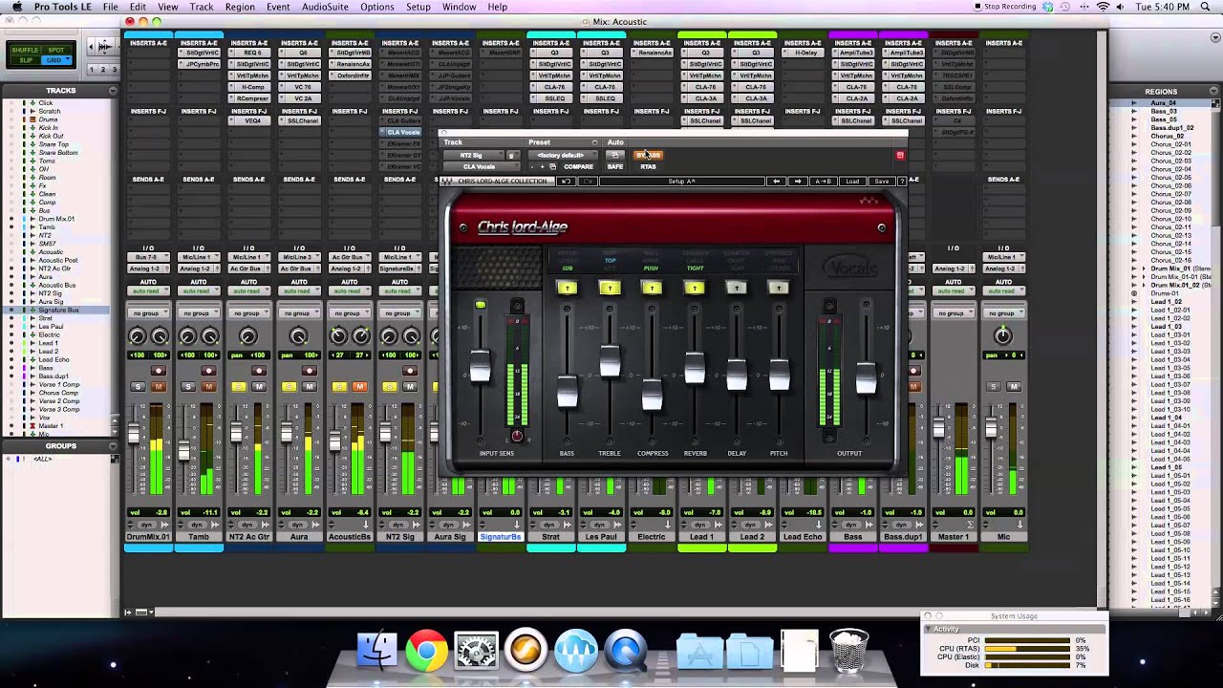Toggle the REVERB arrow switch on plug-in
This screenshot has width=1223, height=688.
(x=695, y=288)
